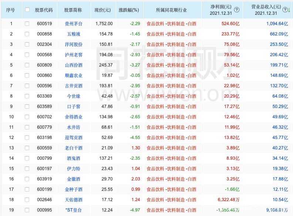293x216 pixels.
Task: Sort by 现价(元) column header
Action: pyautogui.click(x=102, y=10)
